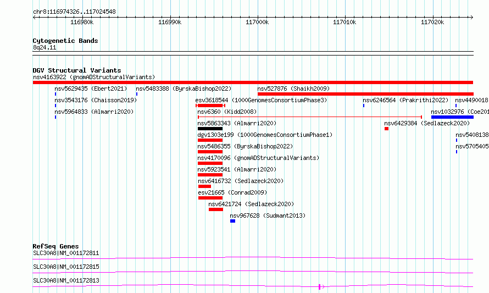Click the Cytogenetic Bands track title

click(65, 41)
